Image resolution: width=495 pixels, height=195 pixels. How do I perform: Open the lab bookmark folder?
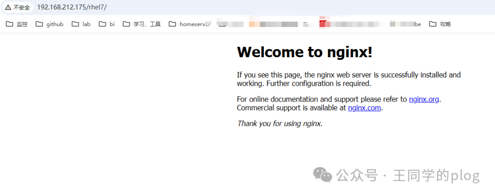pyautogui.click(x=81, y=24)
